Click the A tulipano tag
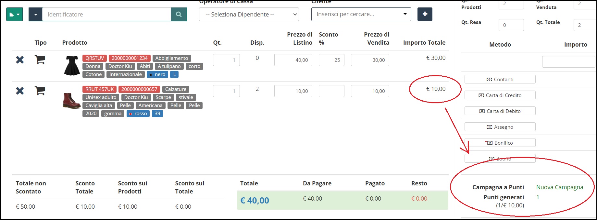The height and width of the screenshot is (220, 597). [169, 66]
